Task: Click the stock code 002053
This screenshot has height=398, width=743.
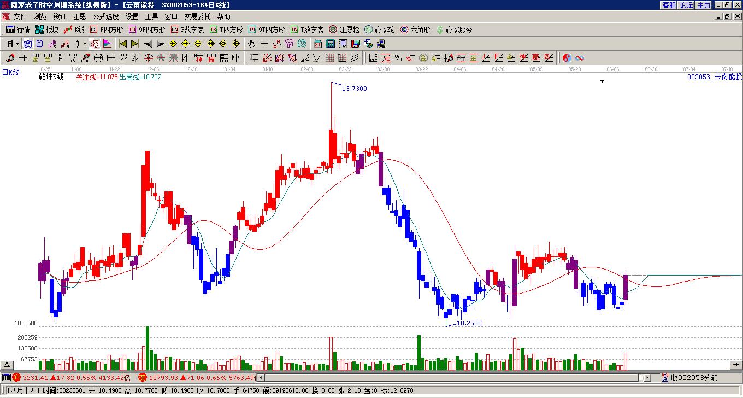Action: 699,77
